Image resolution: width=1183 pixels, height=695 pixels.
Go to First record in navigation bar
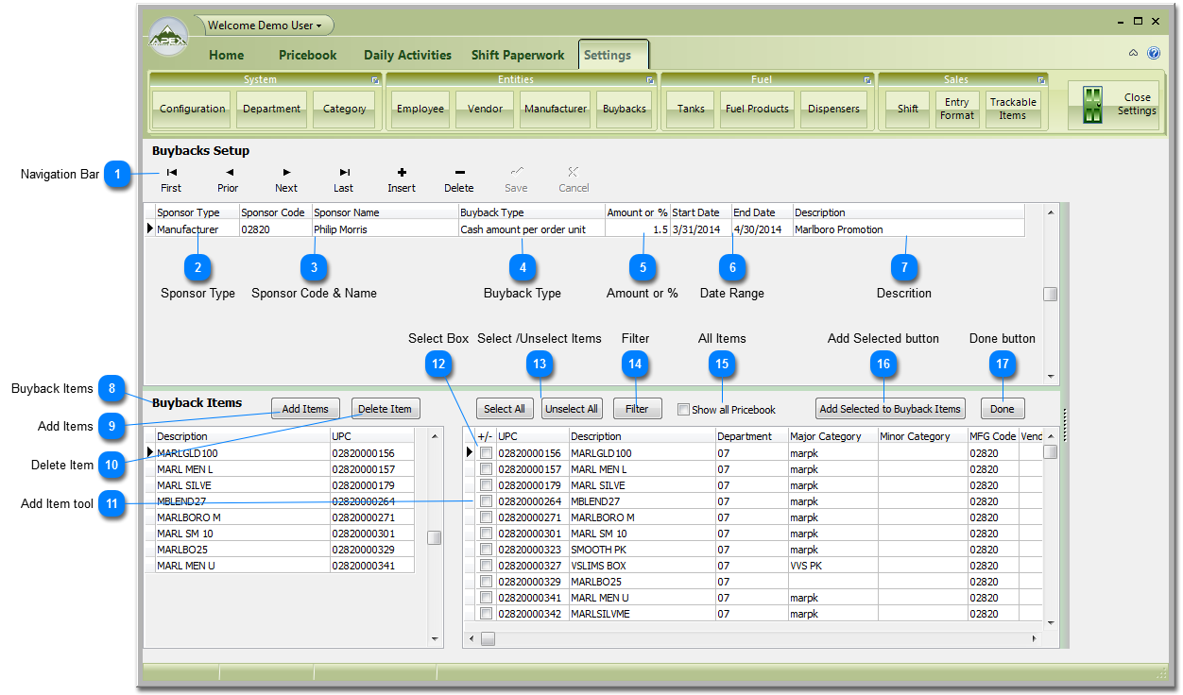171,179
